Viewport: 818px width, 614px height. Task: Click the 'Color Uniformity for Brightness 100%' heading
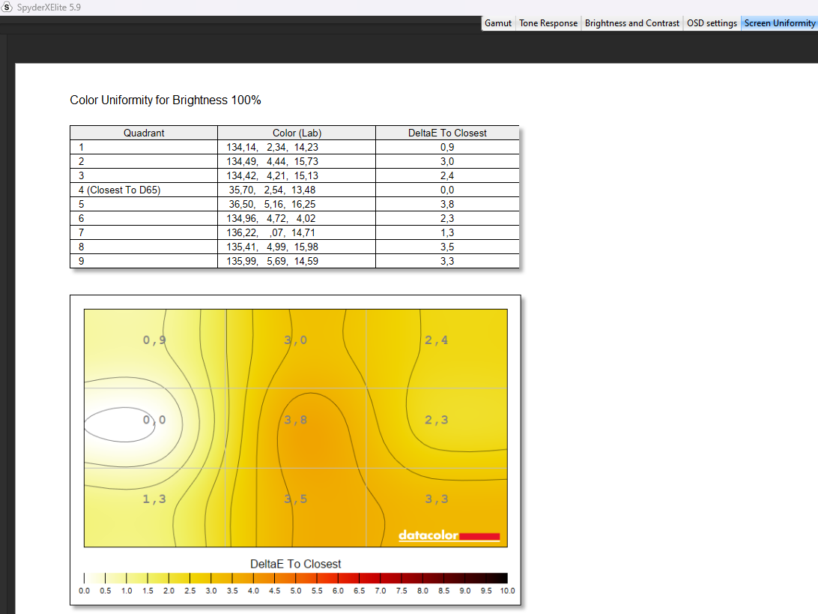tap(166, 100)
